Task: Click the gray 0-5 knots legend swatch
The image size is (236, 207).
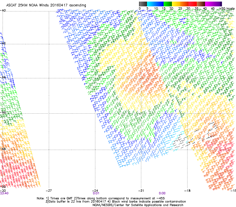Action: [x=143, y=4]
